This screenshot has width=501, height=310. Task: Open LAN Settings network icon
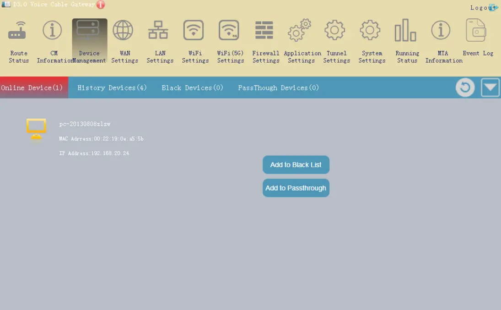pos(158,30)
